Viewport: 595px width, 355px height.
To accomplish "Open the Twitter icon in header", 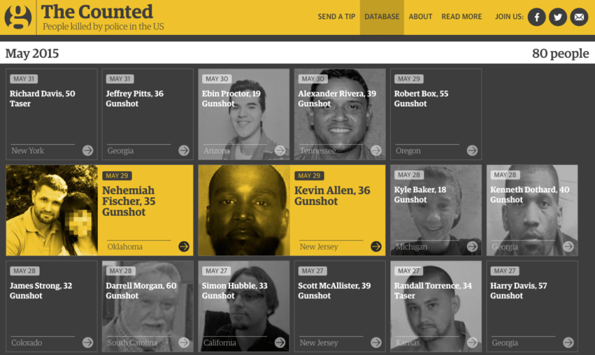I will point(558,17).
